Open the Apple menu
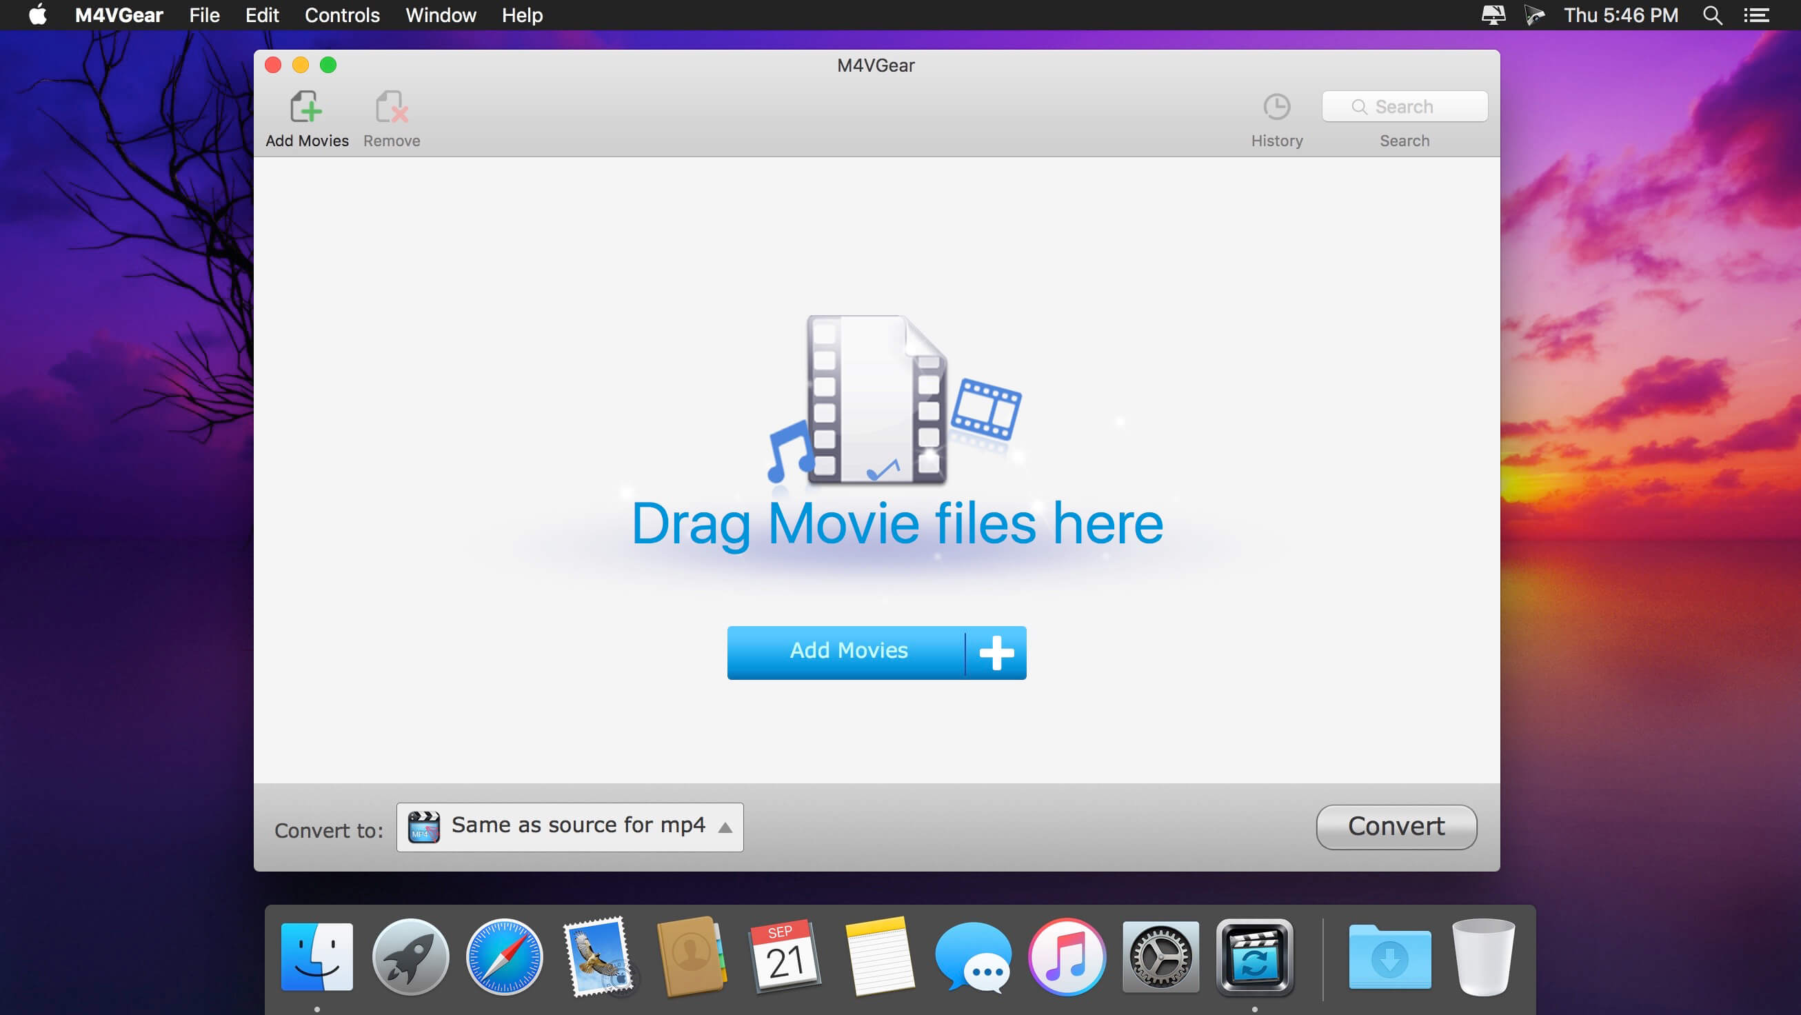Screen dimensions: 1801x1015 point(38,14)
